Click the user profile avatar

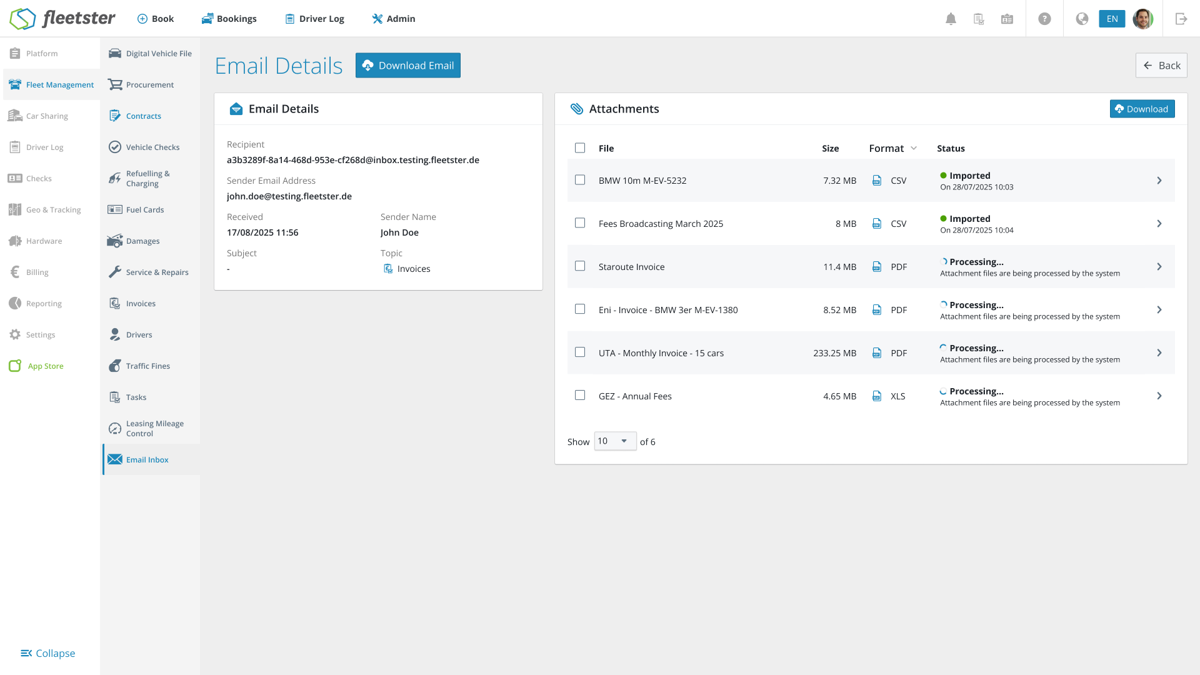click(1142, 19)
